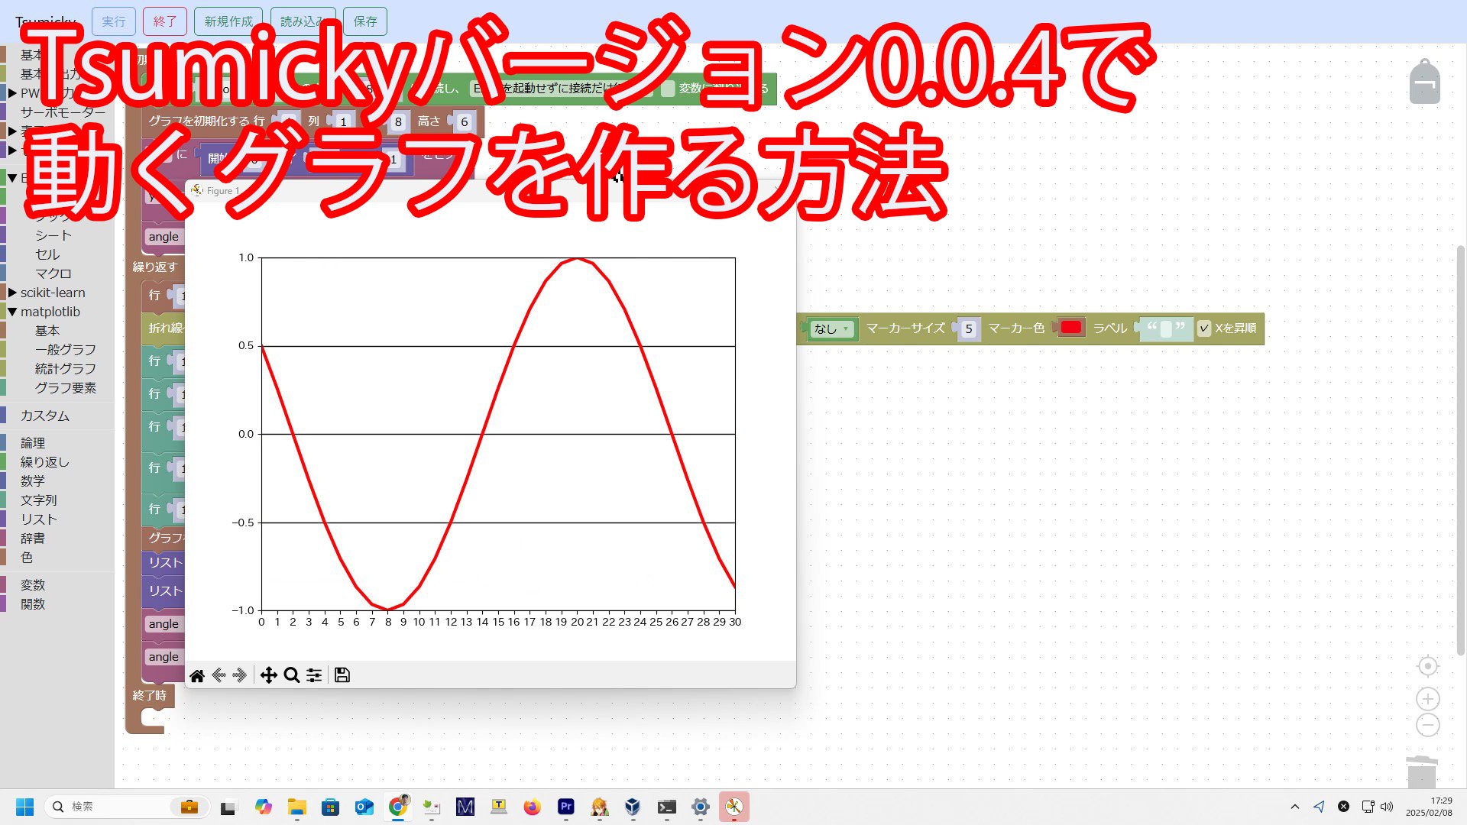Edit the マーカーサイズ value 5
Viewport: 1467px width, 825px height.
tap(968, 329)
